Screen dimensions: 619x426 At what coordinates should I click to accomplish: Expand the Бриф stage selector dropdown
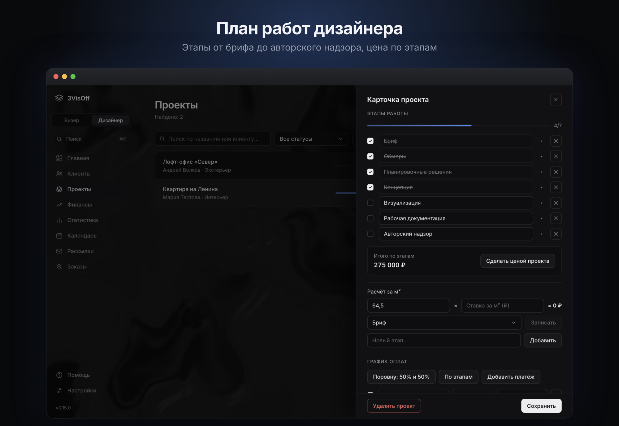[x=444, y=323]
